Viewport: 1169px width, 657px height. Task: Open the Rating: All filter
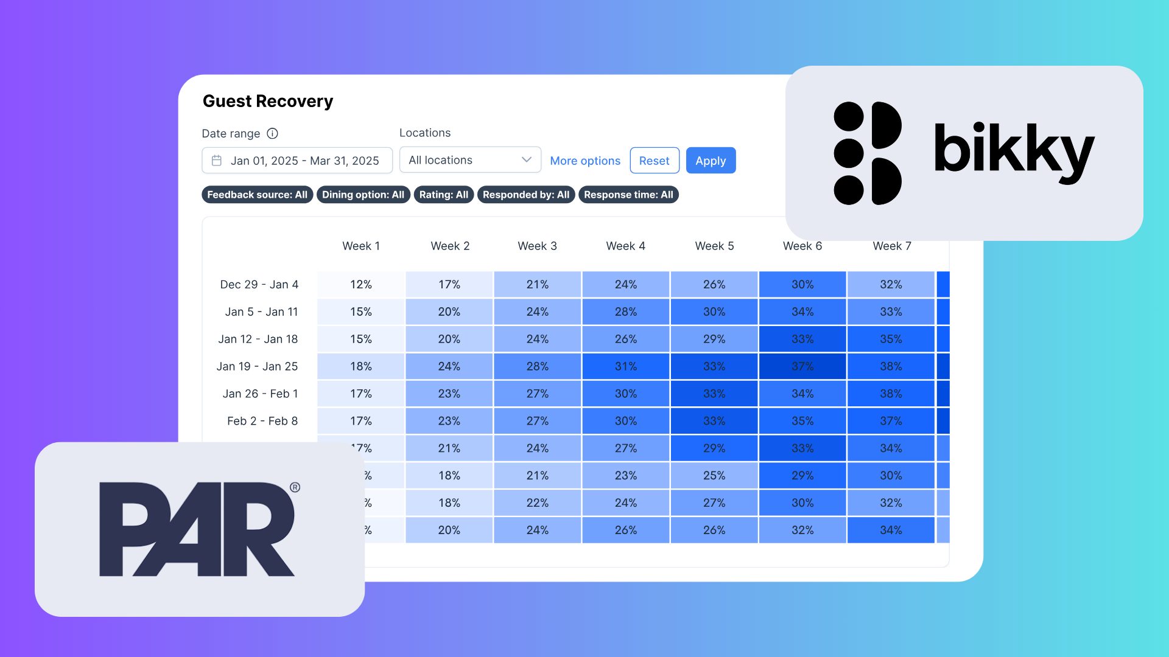(443, 195)
